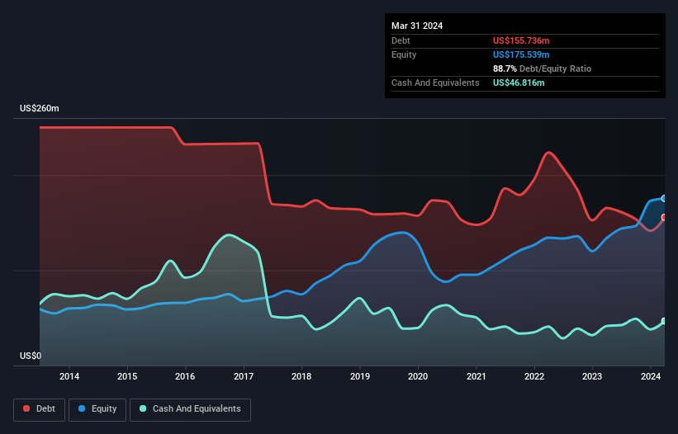
Task: Click the US$175.539m equity value
Action: (521, 54)
